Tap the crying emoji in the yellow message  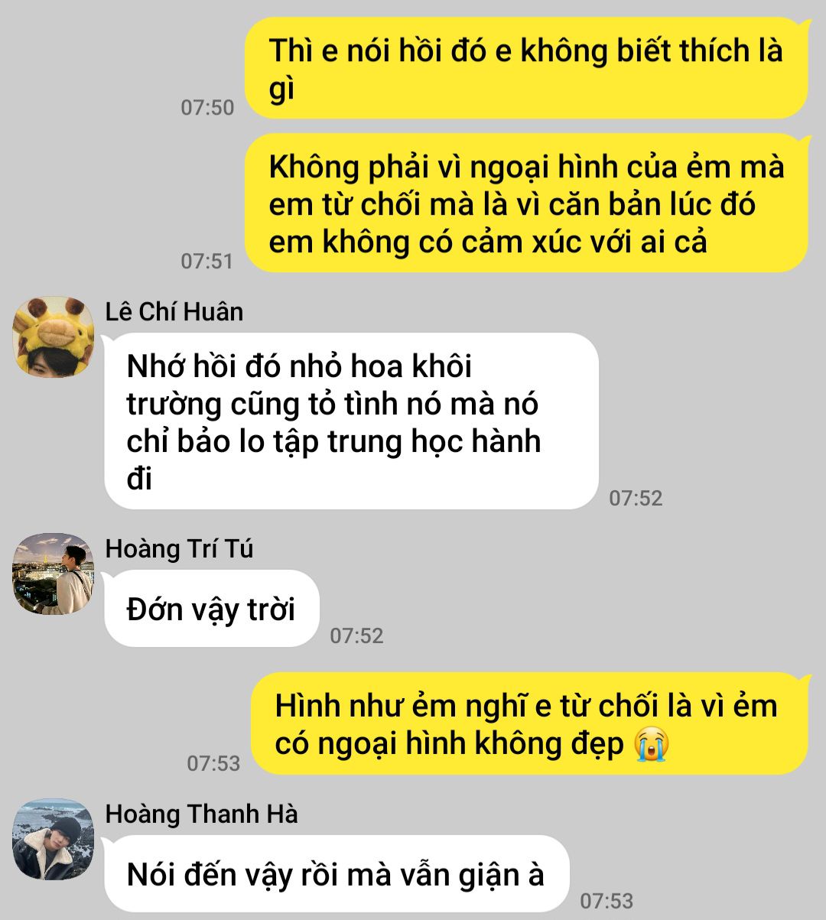tap(652, 743)
